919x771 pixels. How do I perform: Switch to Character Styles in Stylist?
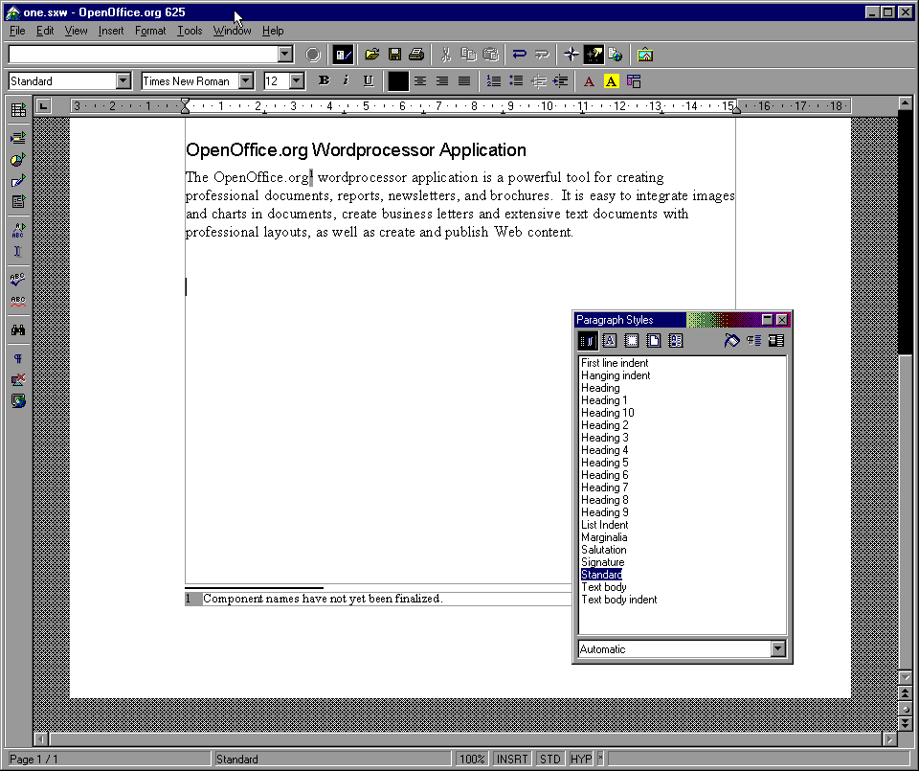[610, 340]
